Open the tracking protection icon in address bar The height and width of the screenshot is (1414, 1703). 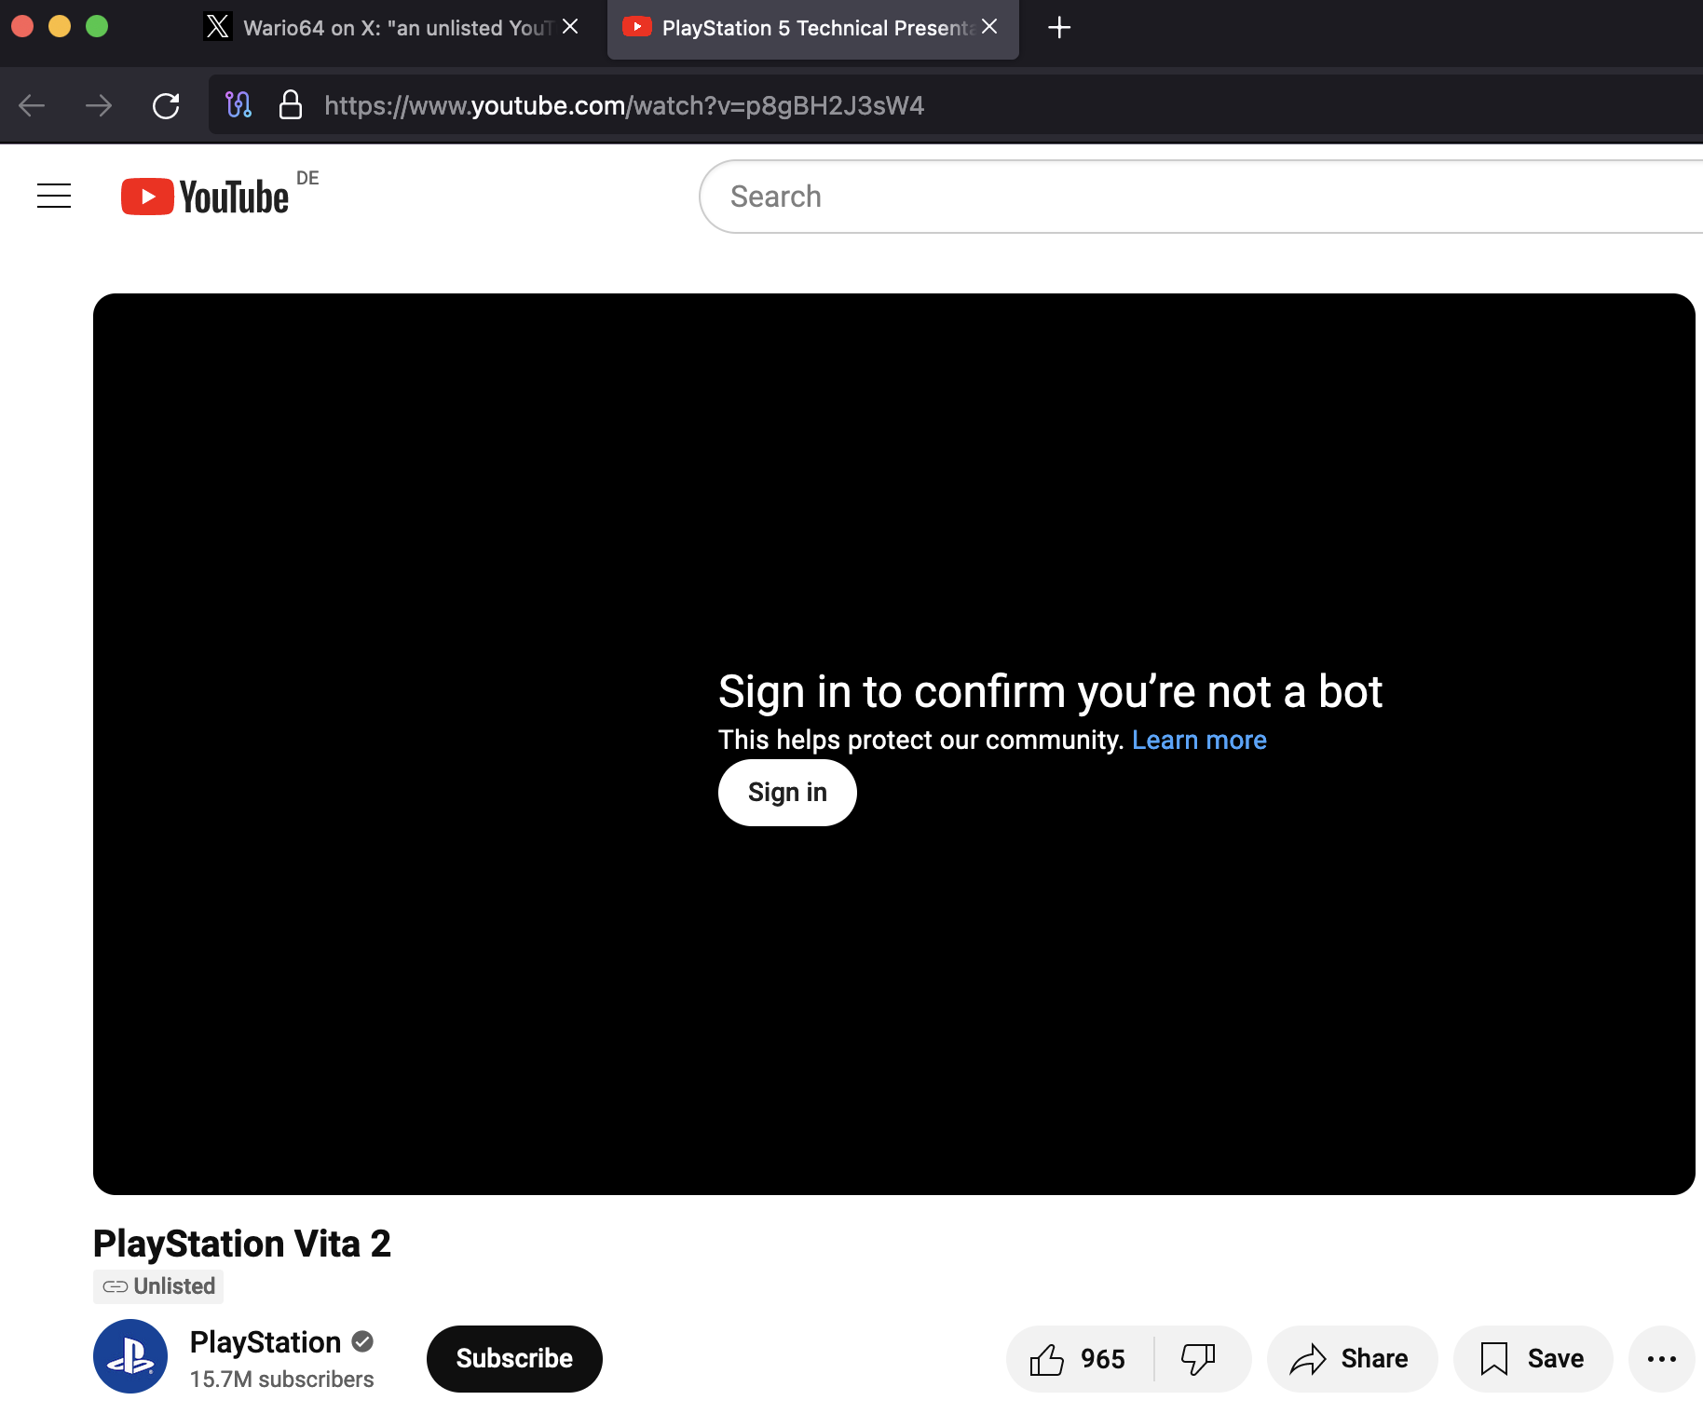[238, 105]
